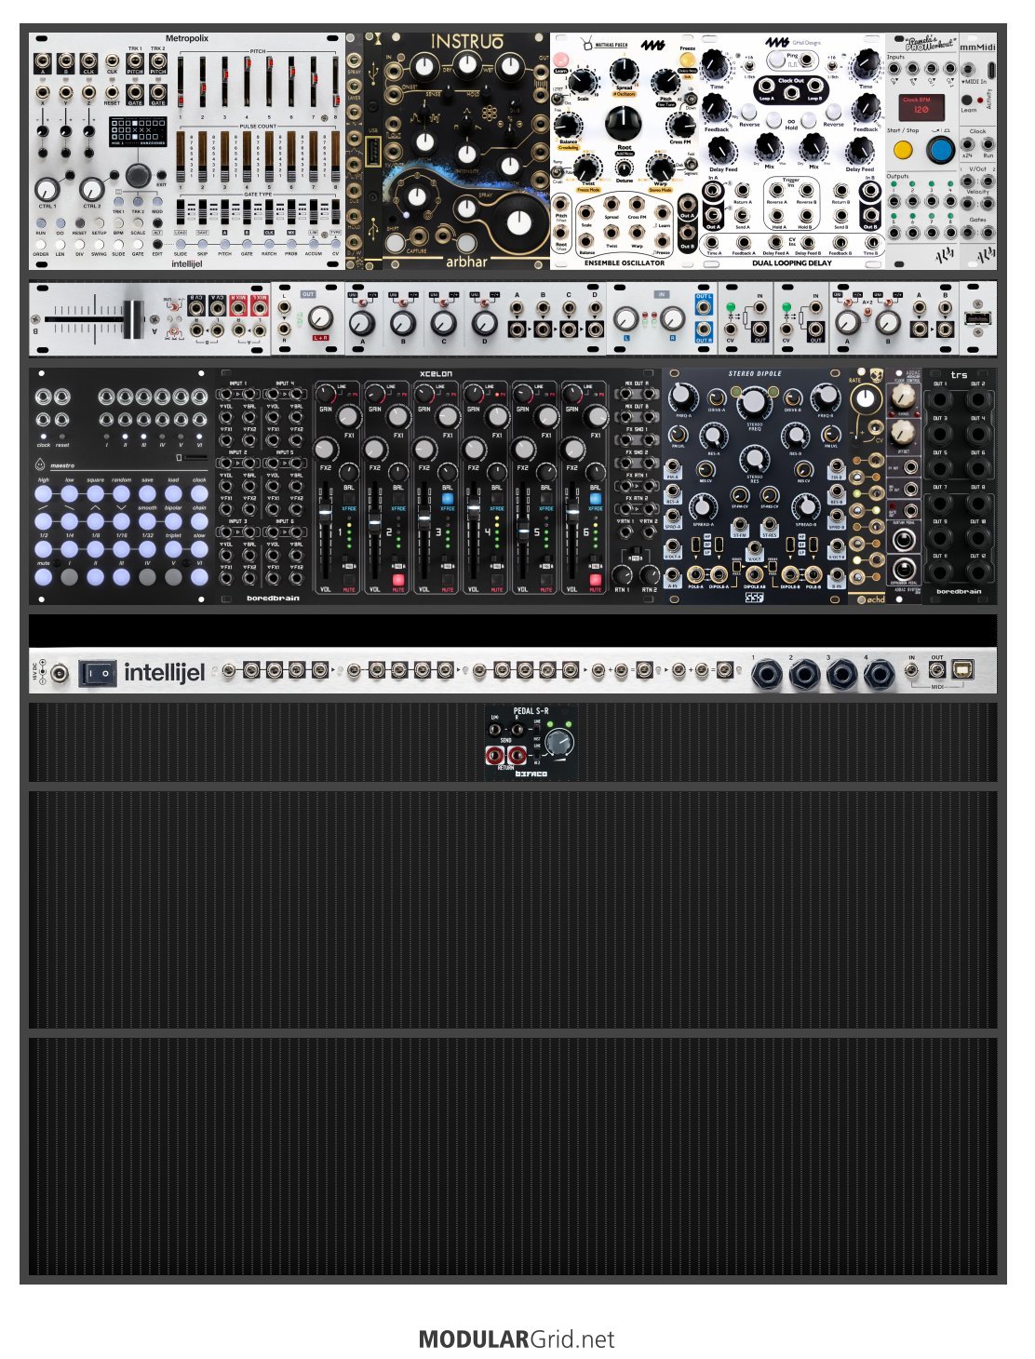Click the pink Learn button on Ensemble Oscillator
Viewport: 1035px width, 1359px height.
tap(561, 61)
